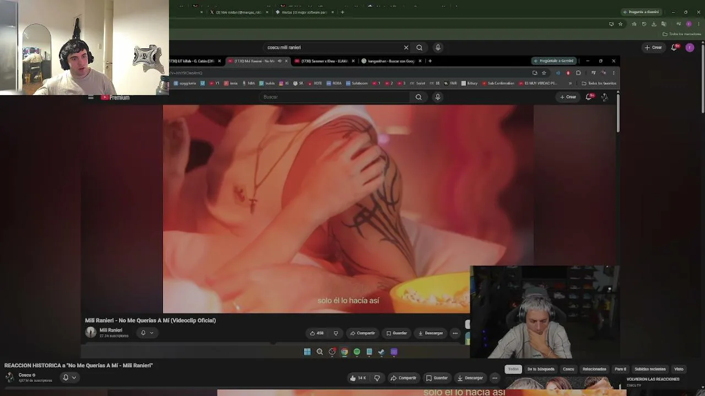Open the Mili Ranieri channel avatar

[x=90, y=332]
